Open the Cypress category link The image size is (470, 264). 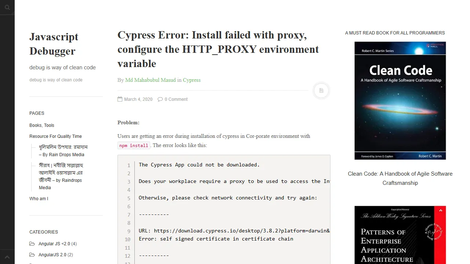pyautogui.click(x=192, y=80)
